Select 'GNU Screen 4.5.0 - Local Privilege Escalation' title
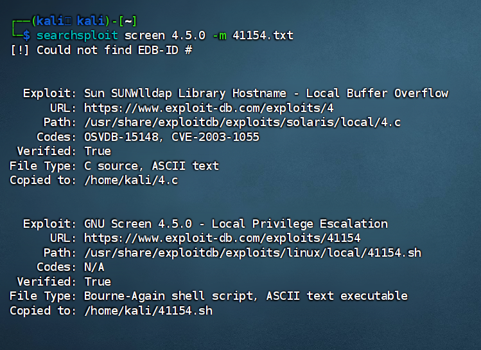Screen dimensions: 481x350 click(236, 224)
